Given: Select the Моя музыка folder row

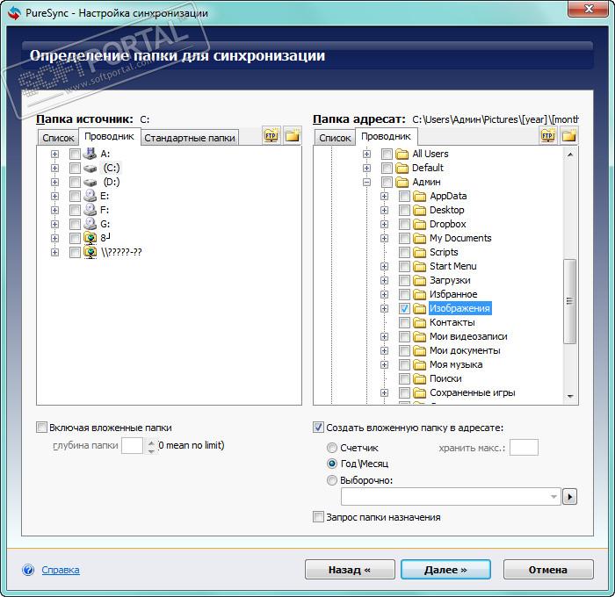Looking at the screenshot, I should [456, 365].
